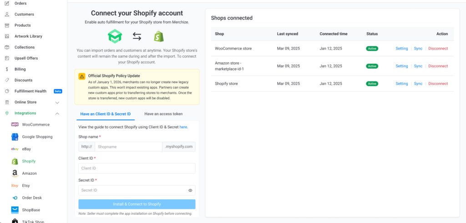Select the ShopBase icon
Image resolution: width=466 pixels, height=223 pixels.
(x=15, y=210)
